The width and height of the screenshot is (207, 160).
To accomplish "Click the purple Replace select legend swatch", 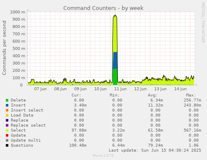I will pyautogui.click(x=7, y=125).
